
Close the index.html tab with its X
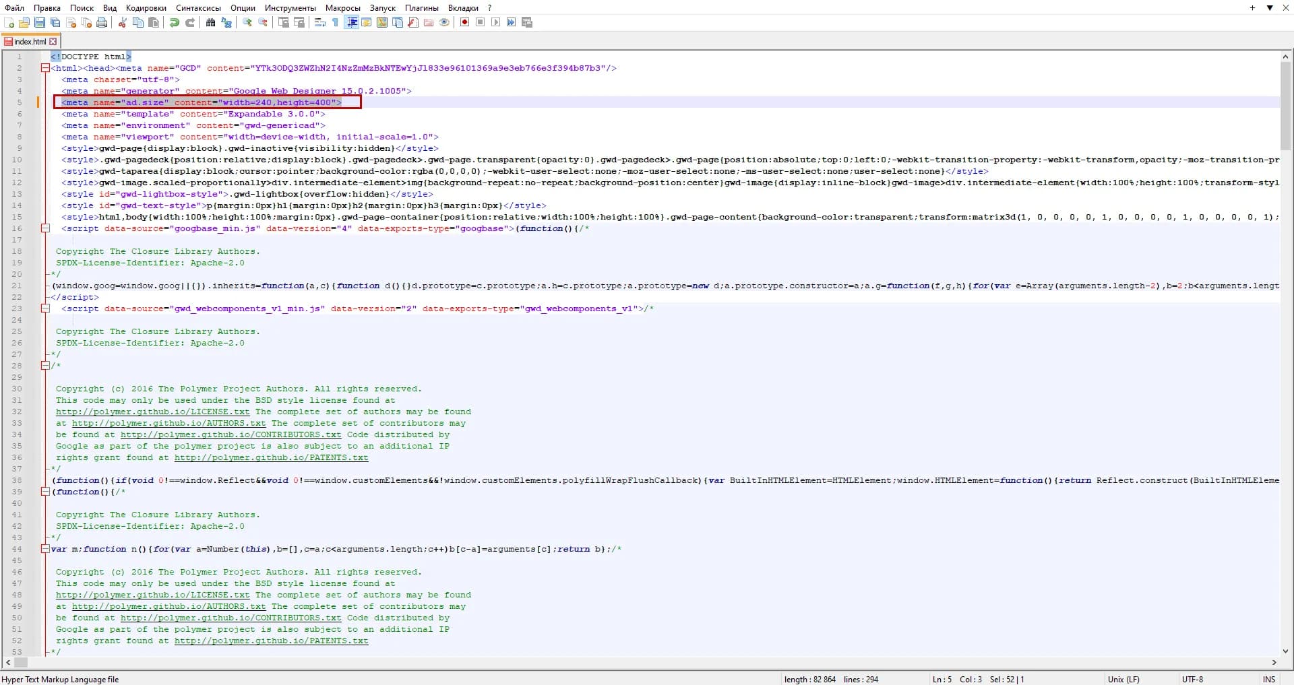pos(53,42)
